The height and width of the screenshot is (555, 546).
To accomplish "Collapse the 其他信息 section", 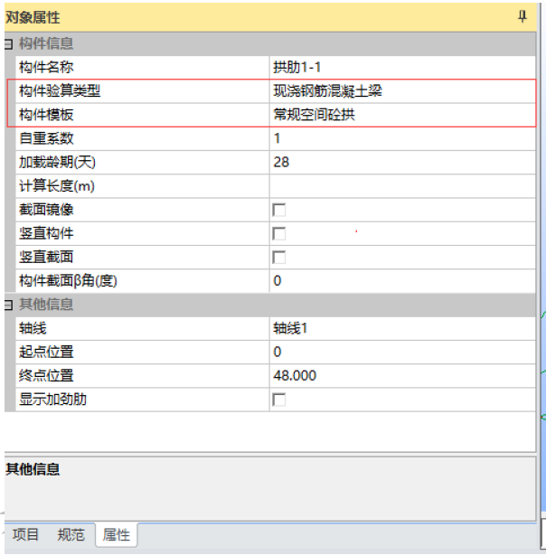I will [8, 305].
